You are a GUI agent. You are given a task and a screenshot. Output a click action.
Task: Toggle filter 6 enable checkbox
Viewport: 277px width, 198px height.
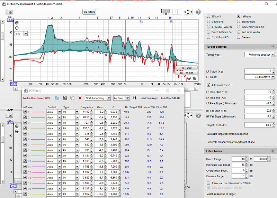click(x=25, y=139)
